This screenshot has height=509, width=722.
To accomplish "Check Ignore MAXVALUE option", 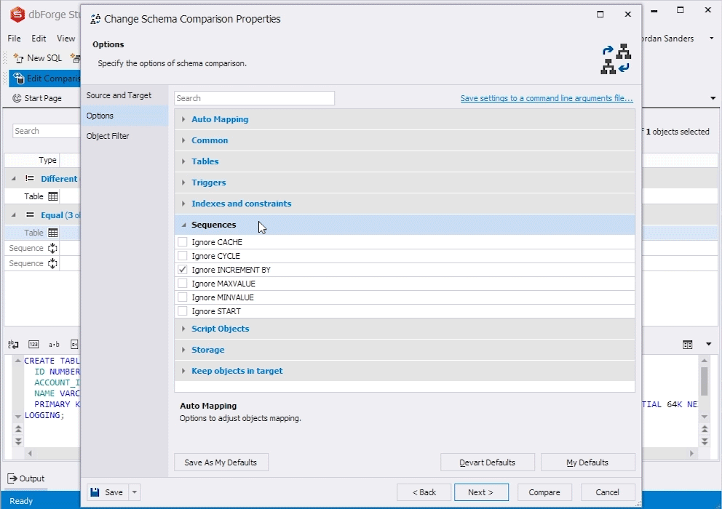I will 183,284.
